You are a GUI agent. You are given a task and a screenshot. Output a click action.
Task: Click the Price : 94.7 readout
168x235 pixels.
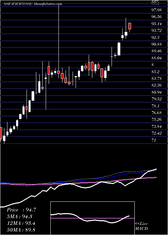[x=21, y=210]
